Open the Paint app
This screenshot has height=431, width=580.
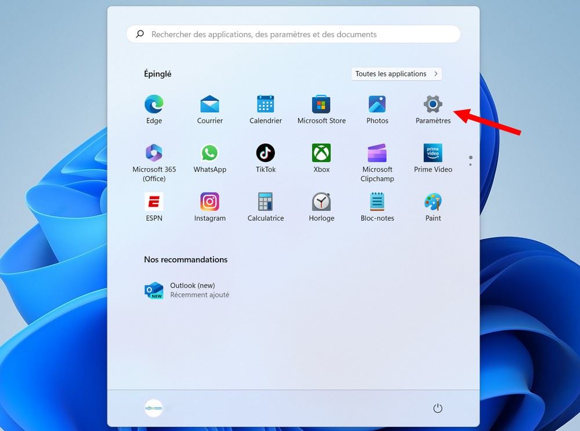click(x=433, y=207)
